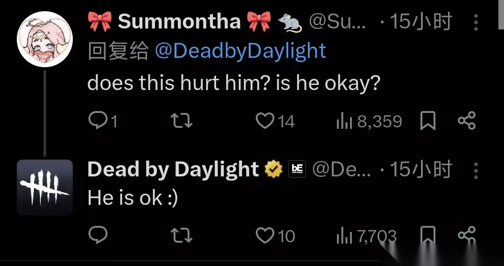Viewport: 504px width, 266px height.
Task: Reply to Dead by Daylight's tweet
Action: pos(98,236)
